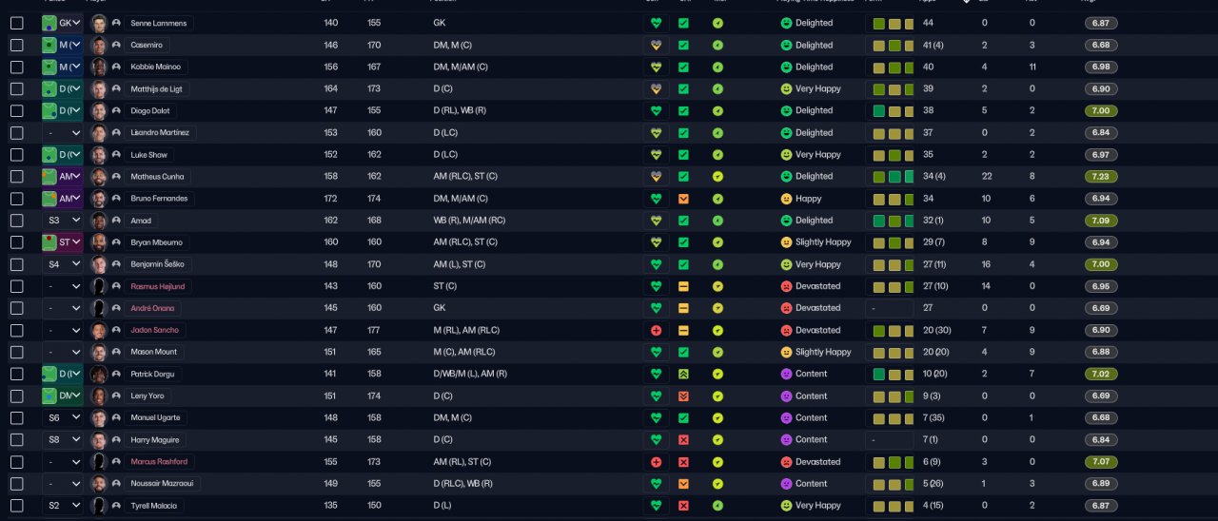Click Casemiro's face portrait thumbnail

[x=98, y=45]
